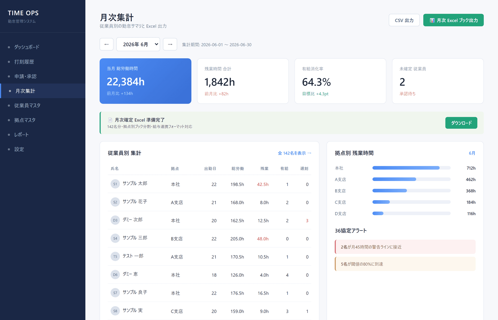Click the document icon beside 月次確定 Excel 準備完了
The height and width of the screenshot is (320, 498).
110,120
